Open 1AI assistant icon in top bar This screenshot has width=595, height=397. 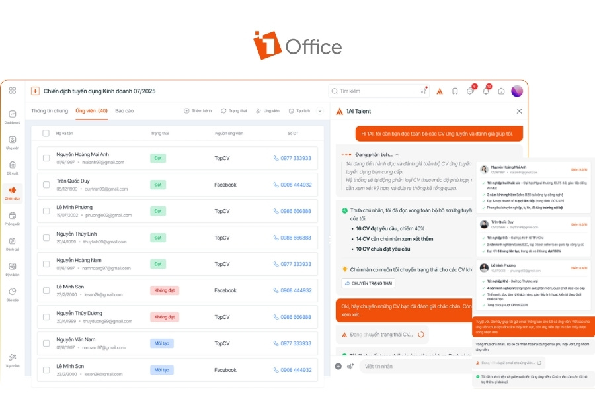tap(440, 91)
